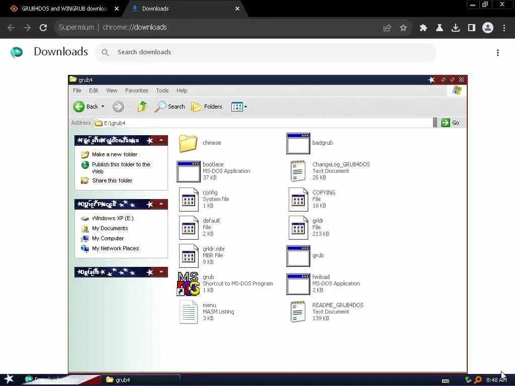The width and height of the screenshot is (515, 386).
Task: Select the grldr.mbr MBR File icon
Action: pyautogui.click(x=189, y=256)
